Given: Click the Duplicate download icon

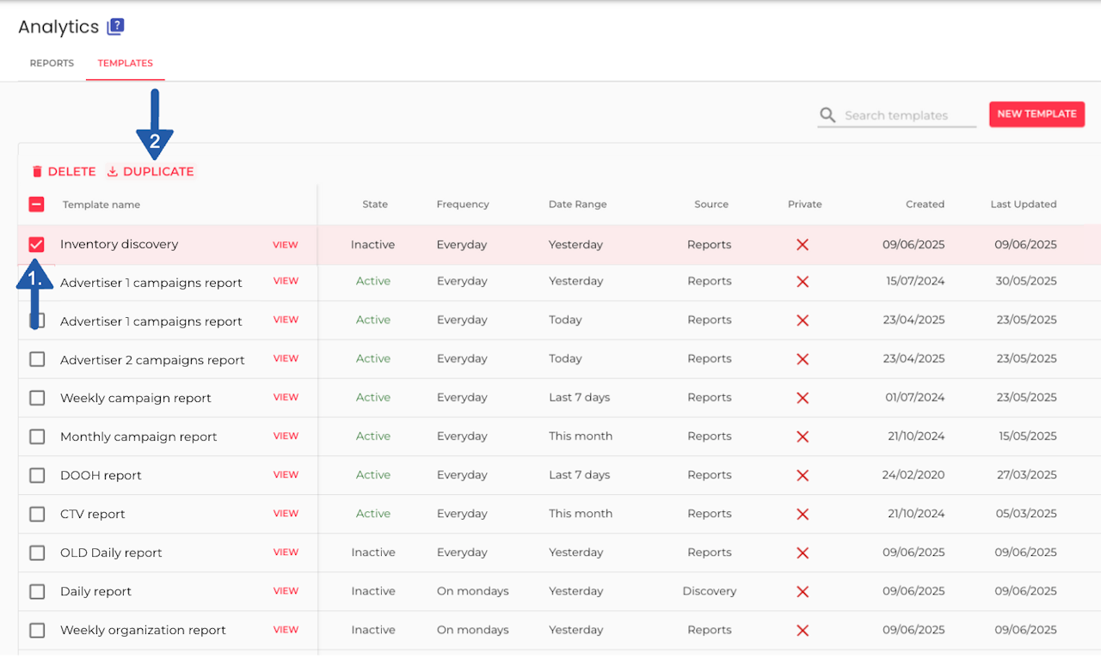Looking at the screenshot, I should tap(112, 172).
